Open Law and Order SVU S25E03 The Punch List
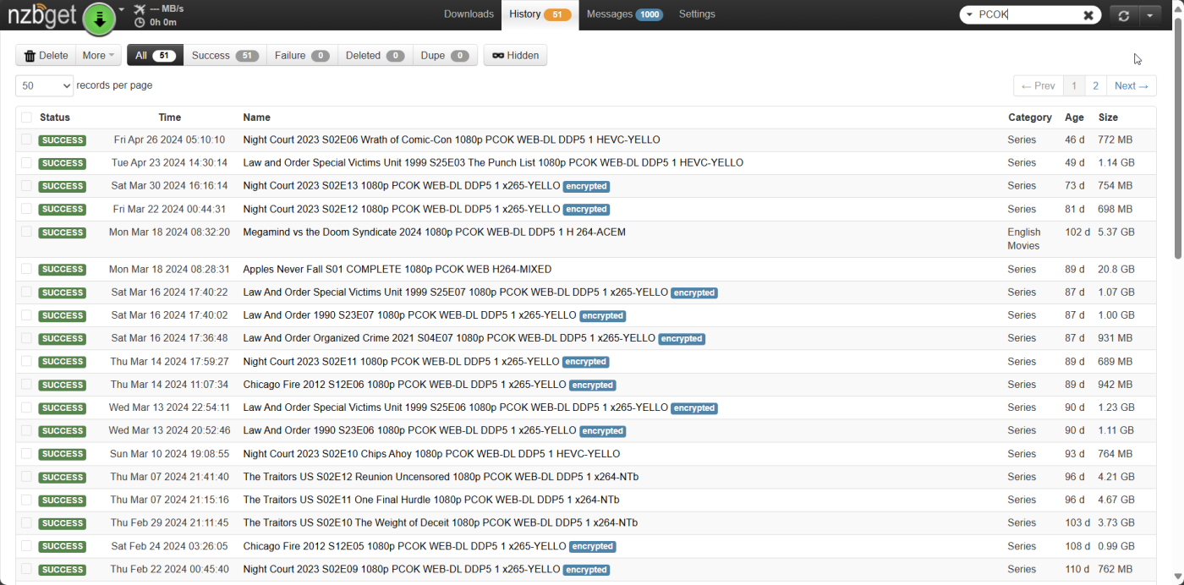 pos(493,162)
